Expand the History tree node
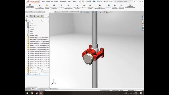 pyautogui.click(x=26, y=23)
